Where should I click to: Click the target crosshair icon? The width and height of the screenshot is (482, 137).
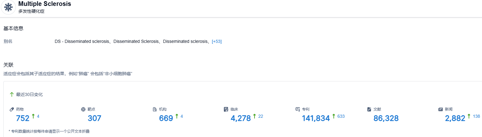(x=83, y=109)
